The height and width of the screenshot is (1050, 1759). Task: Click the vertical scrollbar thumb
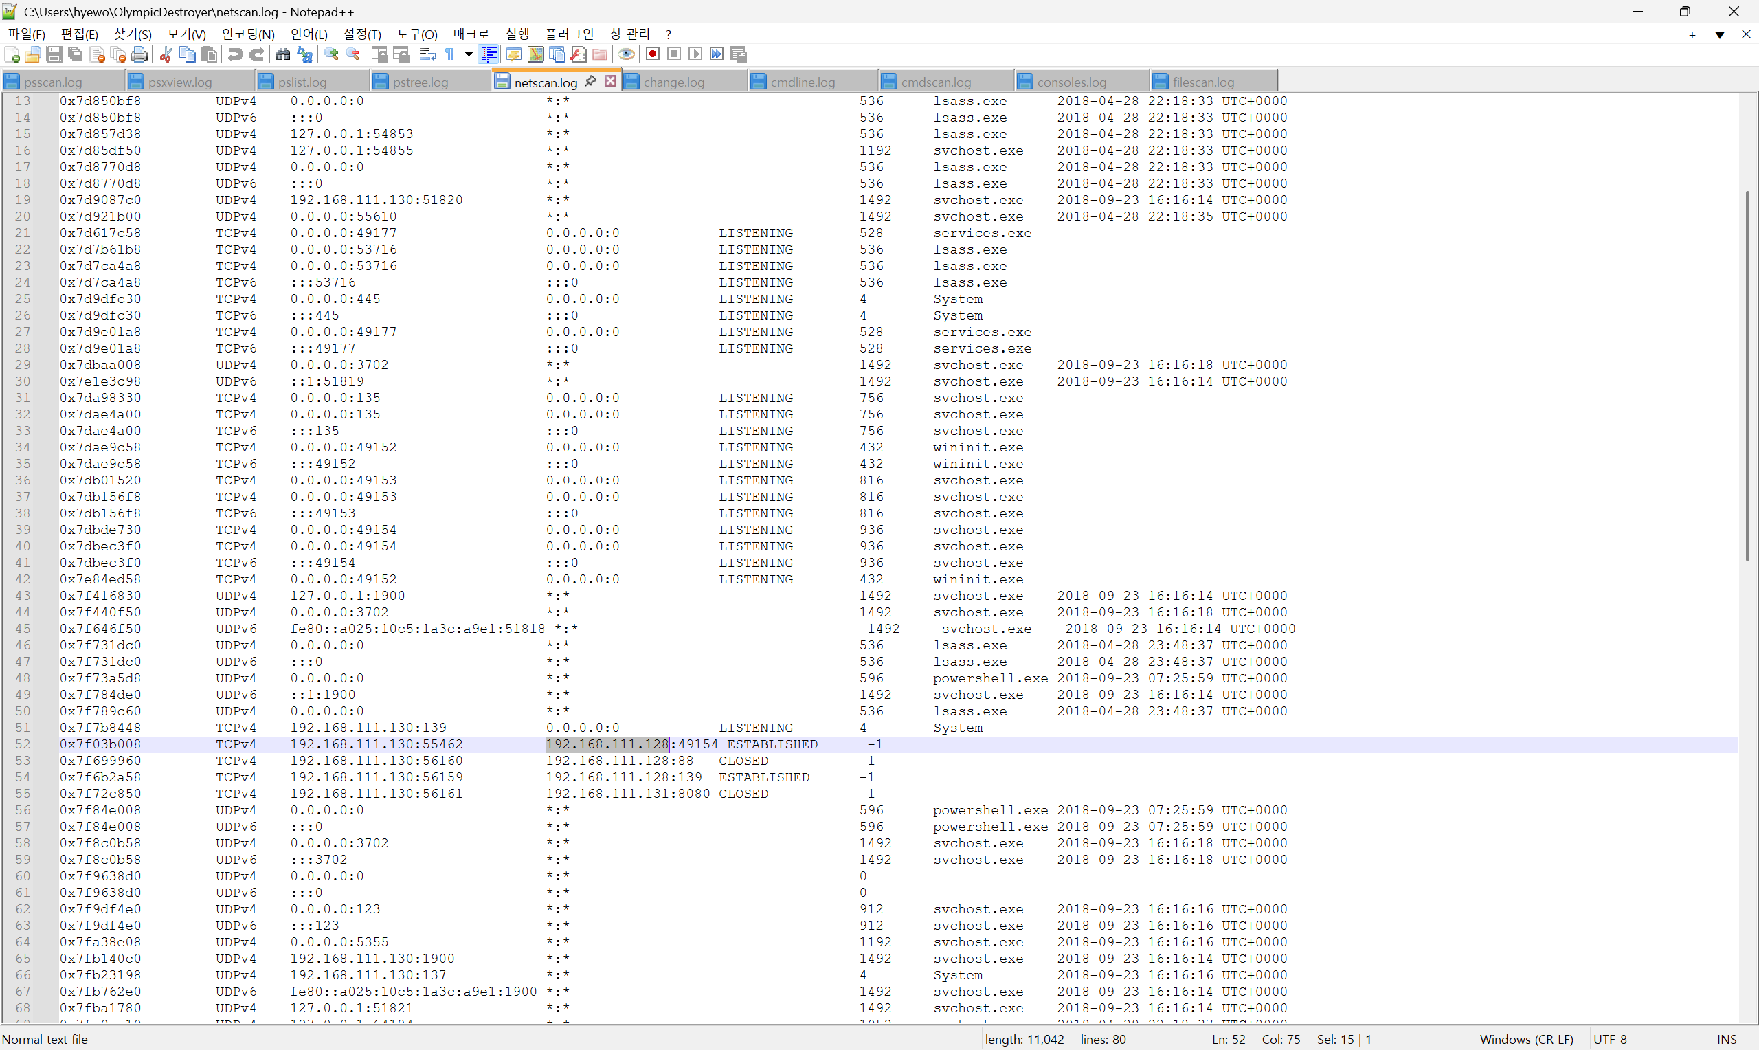[x=1747, y=375]
